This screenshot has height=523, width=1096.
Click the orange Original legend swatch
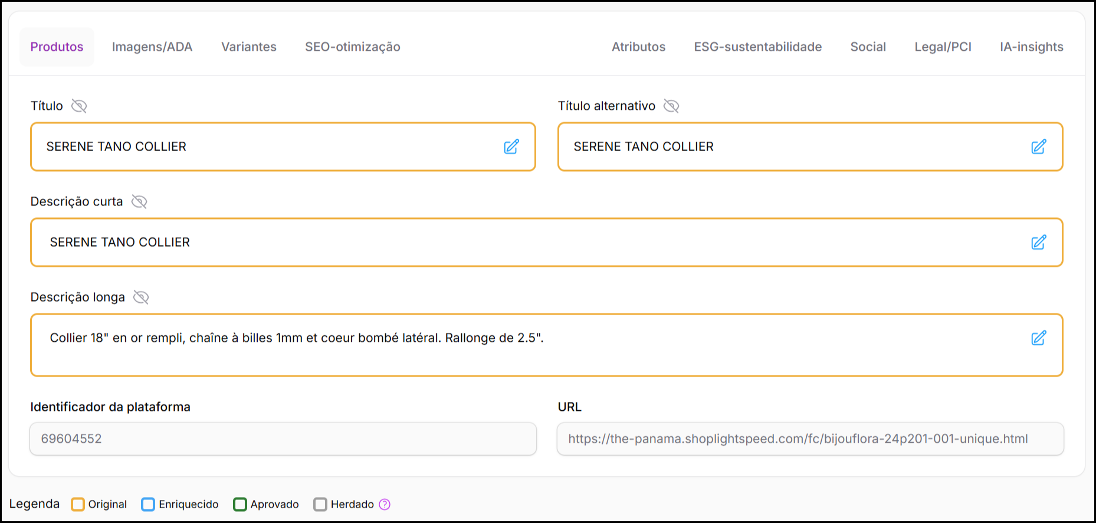[x=78, y=504]
